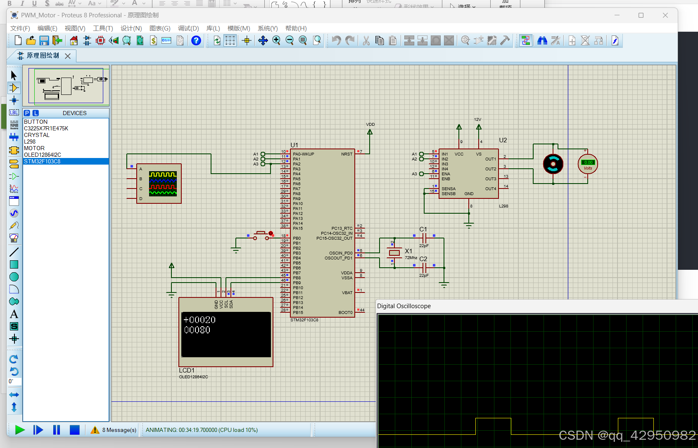Open the new design icon
698x448 pixels.
(x=17, y=40)
